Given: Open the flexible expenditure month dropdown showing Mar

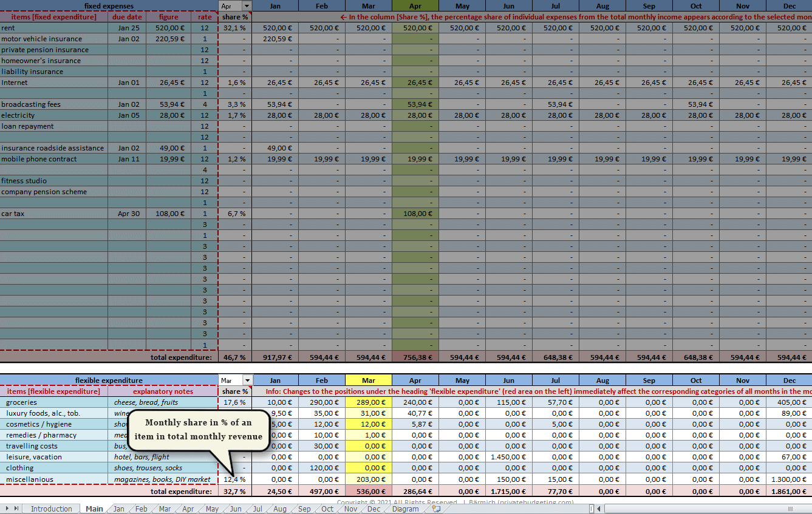Looking at the screenshot, I should 247,380.
